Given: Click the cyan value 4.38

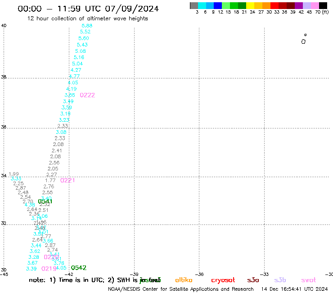Looking at the screenshot, I should 30,205.
